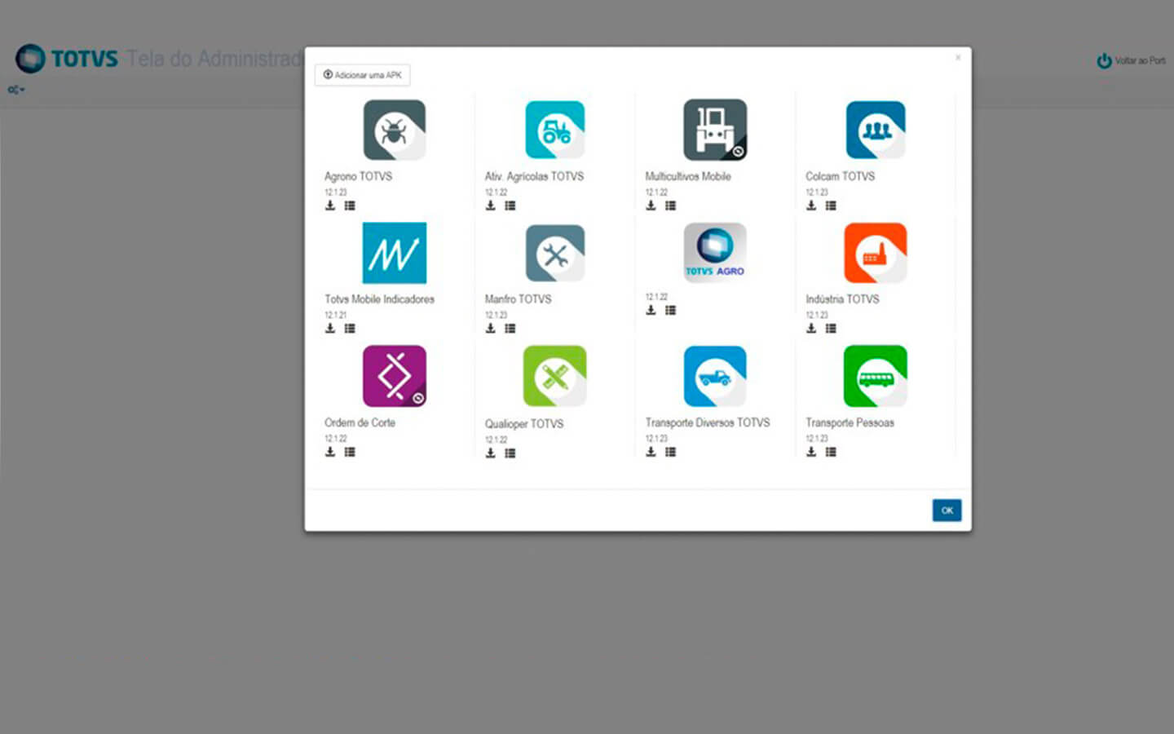This screenshot has width=1174, height=734.
Task: Select the Transporte Diversos TOTVS truck icon
Action: pyautogui.click(x=715, y=376)
